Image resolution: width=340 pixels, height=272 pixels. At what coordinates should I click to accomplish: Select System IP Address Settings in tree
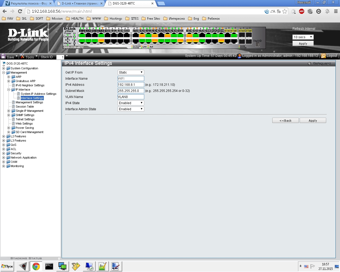(x=39, y=94)
